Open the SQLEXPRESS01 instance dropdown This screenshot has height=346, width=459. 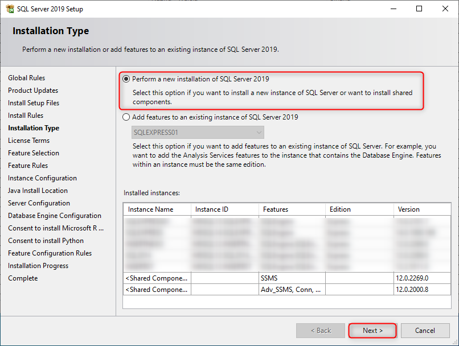coord(198,133)
